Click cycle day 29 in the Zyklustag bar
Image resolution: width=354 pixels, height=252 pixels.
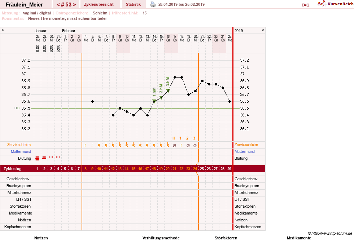(x=229, y=169)
